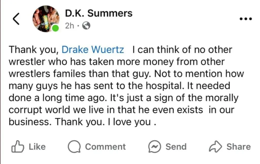Click the back arrow to return
Viewport: 260px width, 164px height.
tap(16, 18)
